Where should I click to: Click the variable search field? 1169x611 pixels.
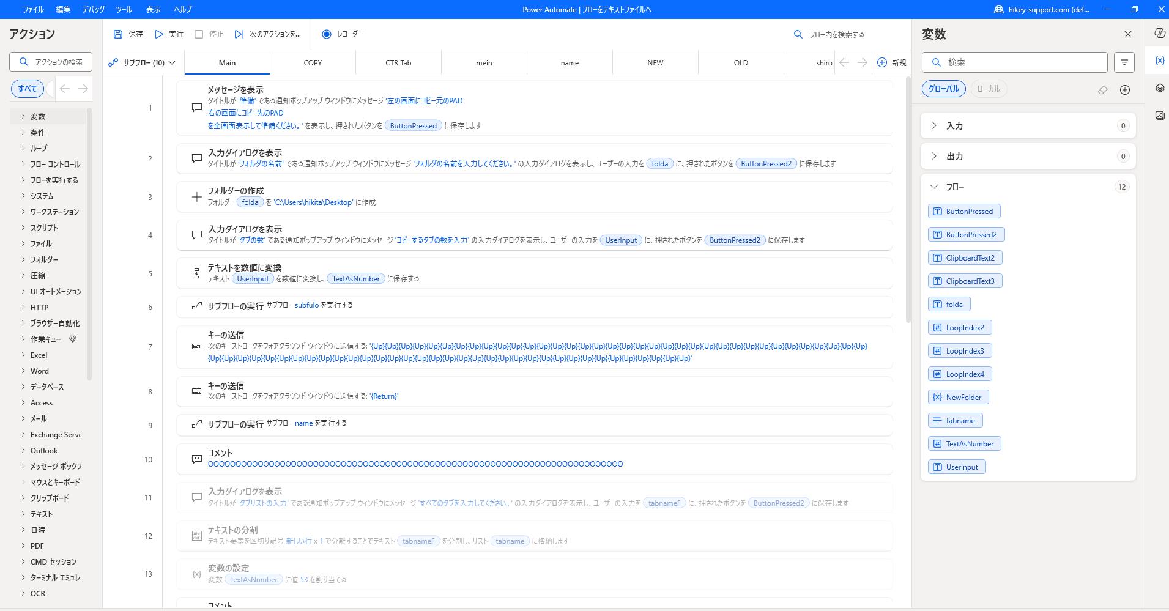click(1014, 62)
